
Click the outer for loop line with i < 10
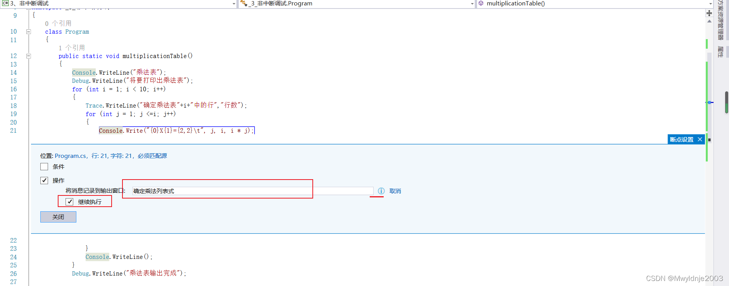coord(119,89)
